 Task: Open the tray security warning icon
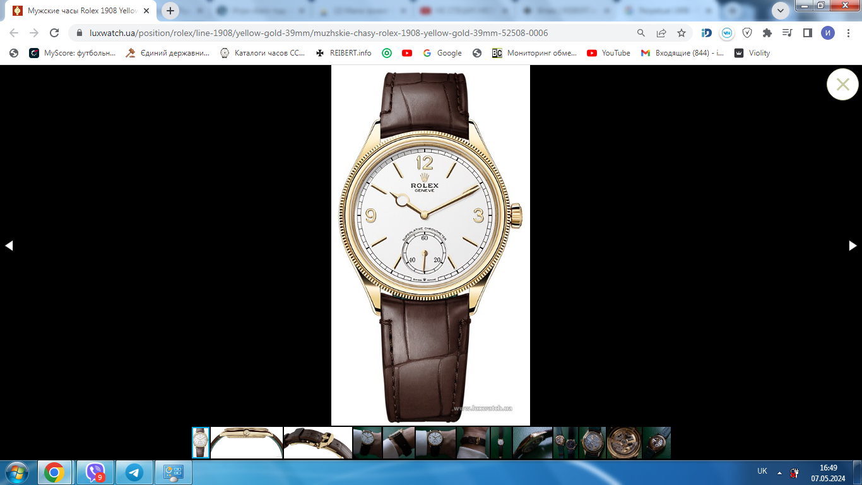click(x=794, y=472)
